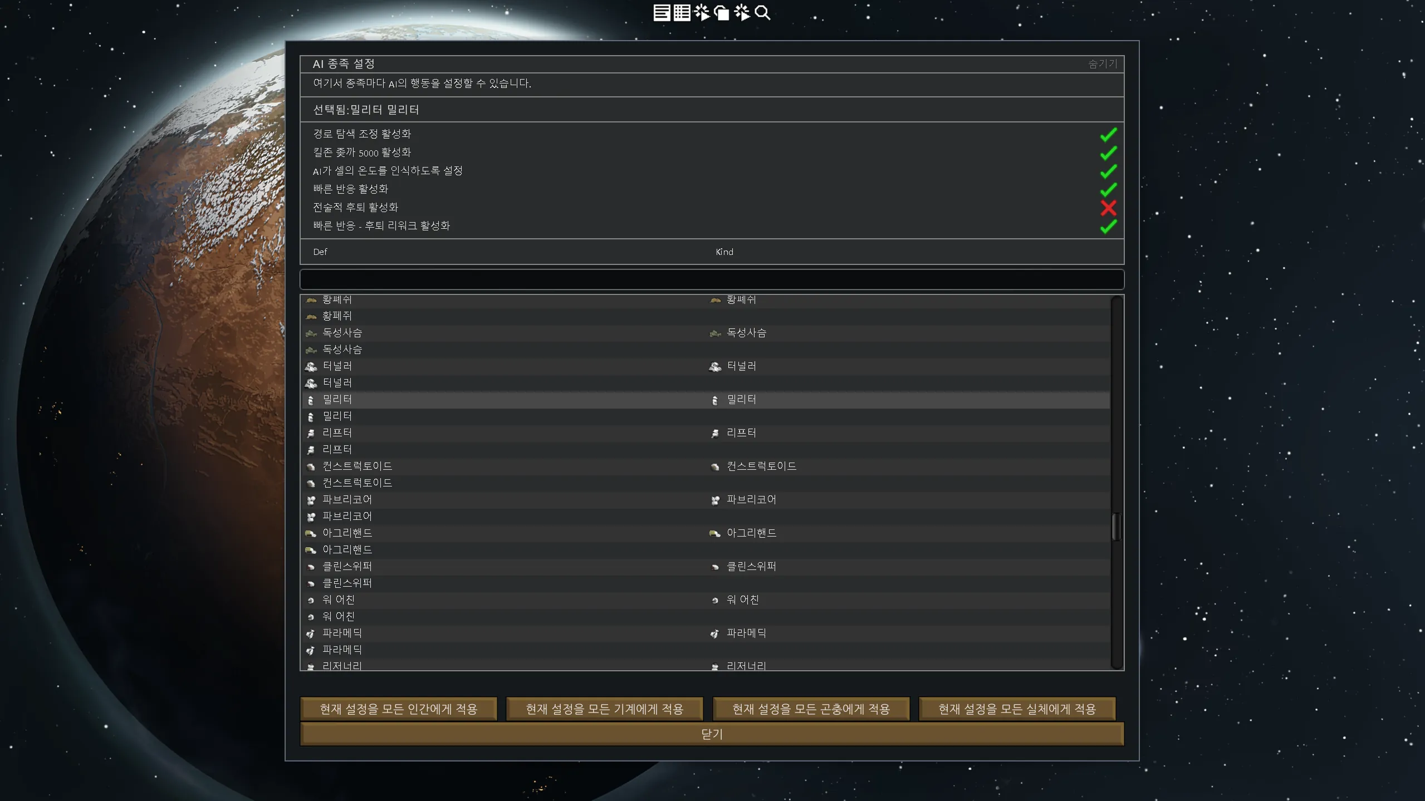
Task: Click the Kind column header
Action: tap(724, 252)
